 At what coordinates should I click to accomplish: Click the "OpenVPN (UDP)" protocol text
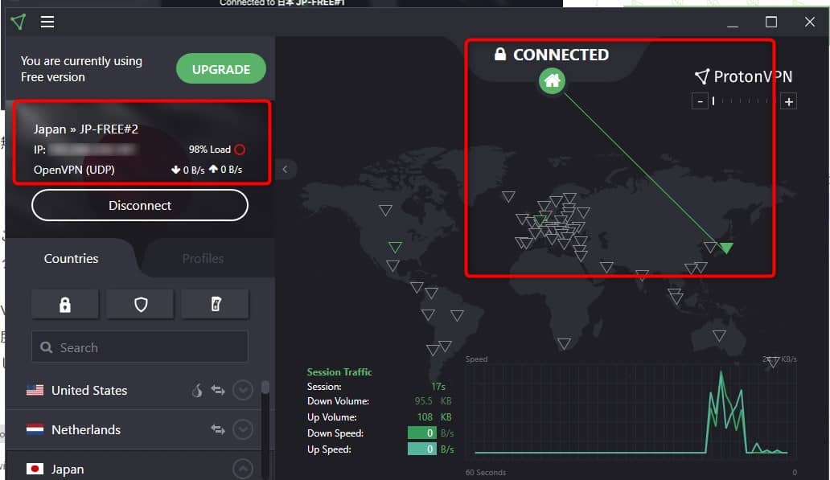pyautogui.click(x=74, y=170)
